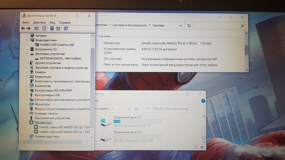
Task: Click inside the Система window search field
Action: (218, 26)
